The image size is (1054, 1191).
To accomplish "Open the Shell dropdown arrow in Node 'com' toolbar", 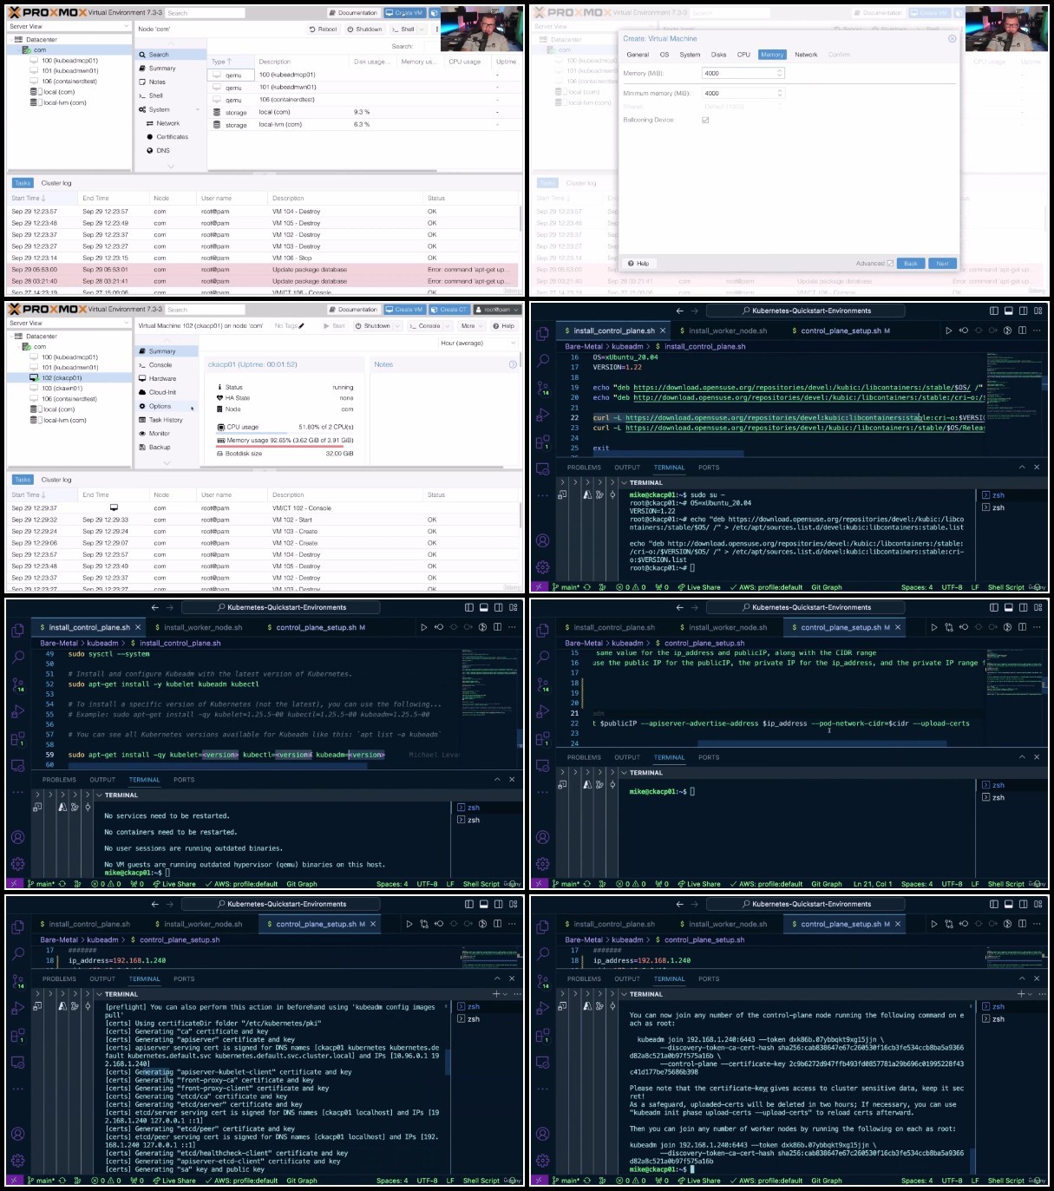I will tap(422, 29).
